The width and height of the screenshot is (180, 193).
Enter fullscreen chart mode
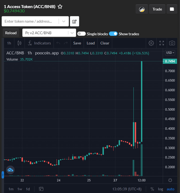[162, 43]
